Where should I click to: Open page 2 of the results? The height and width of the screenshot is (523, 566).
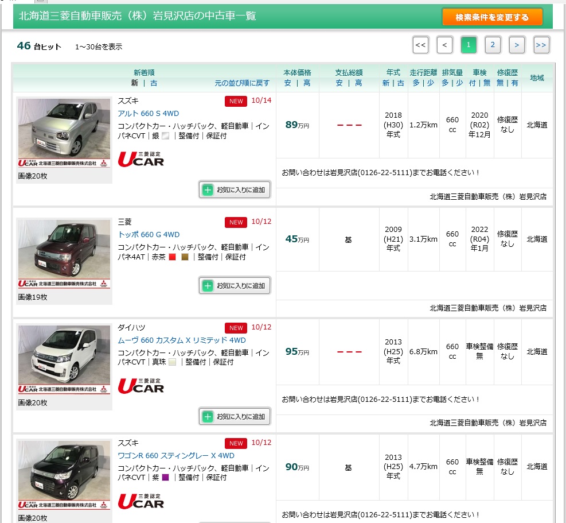pos(493,45)
